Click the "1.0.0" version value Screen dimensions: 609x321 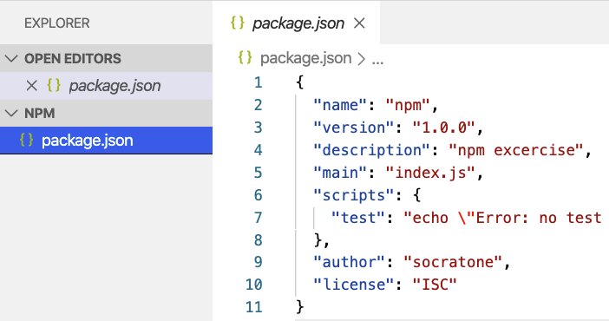pyautogui.click(x=443, y=128)
